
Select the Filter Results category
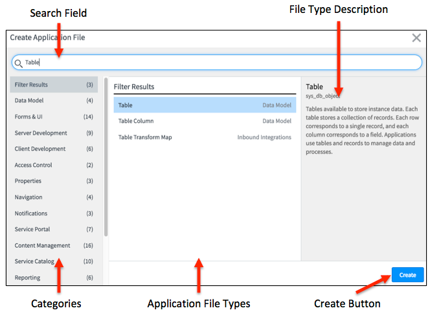point(54,85)
